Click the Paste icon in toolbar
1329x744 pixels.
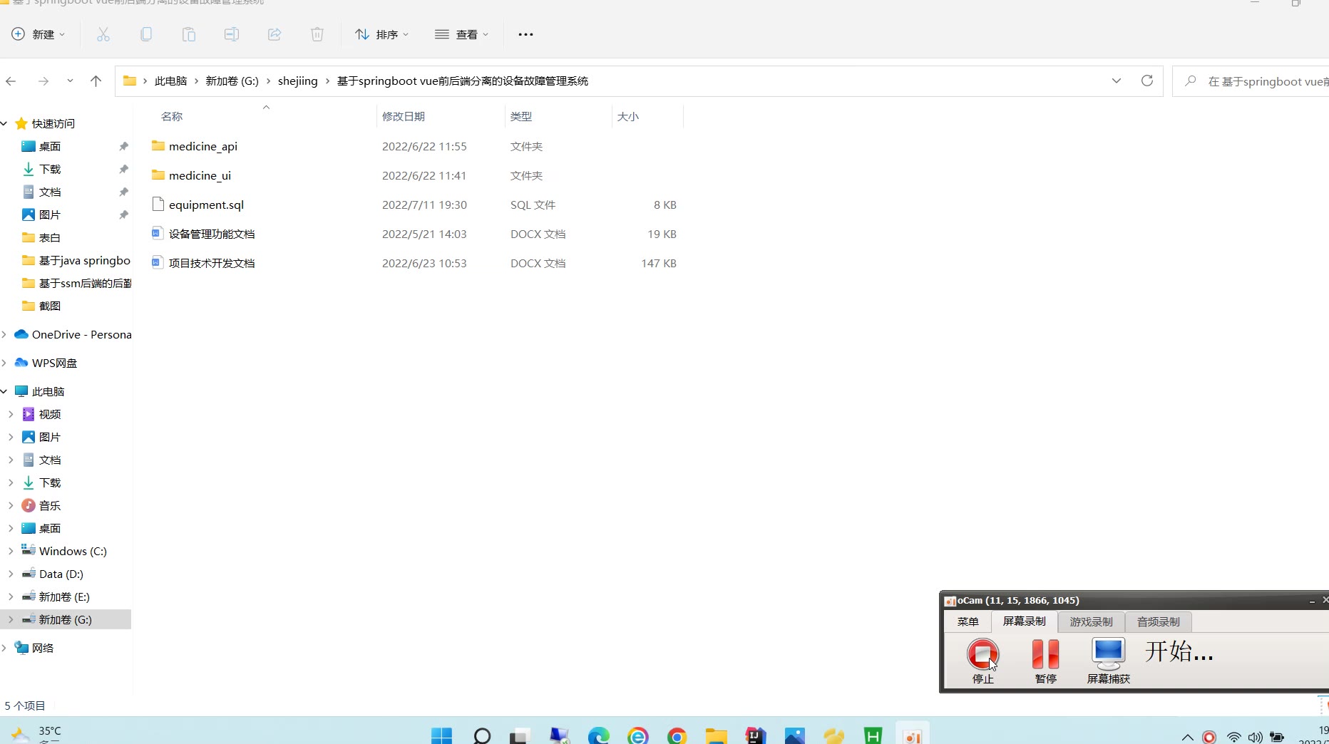[x=189, y=34]
